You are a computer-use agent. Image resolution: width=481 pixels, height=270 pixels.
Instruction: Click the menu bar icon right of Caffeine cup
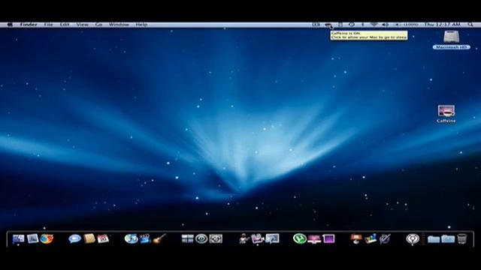coord(340,25)
